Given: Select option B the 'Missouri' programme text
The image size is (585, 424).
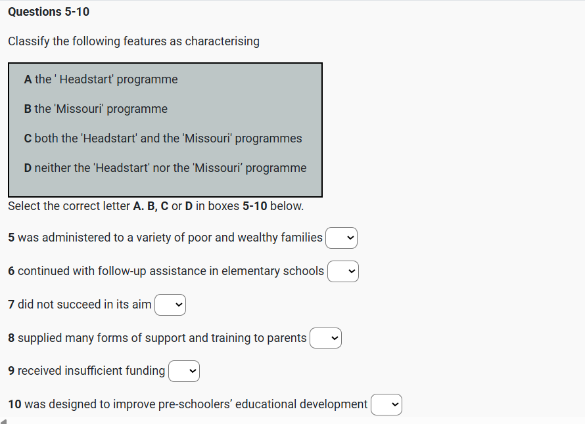Looking at the screenshot, I should (x=96, y=109).
